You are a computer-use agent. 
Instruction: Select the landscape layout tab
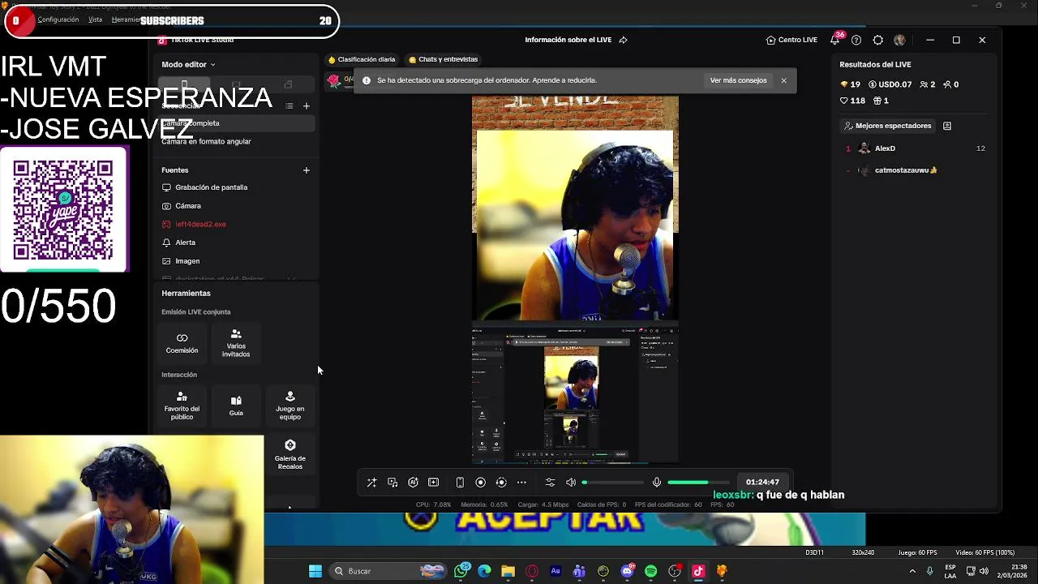pyautogui.click(x=236, y=84)
